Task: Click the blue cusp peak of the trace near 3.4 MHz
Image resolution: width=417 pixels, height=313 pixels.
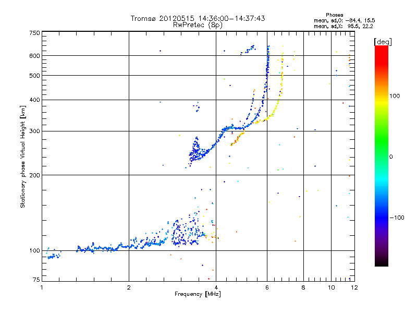Action: tap(197, 138)
